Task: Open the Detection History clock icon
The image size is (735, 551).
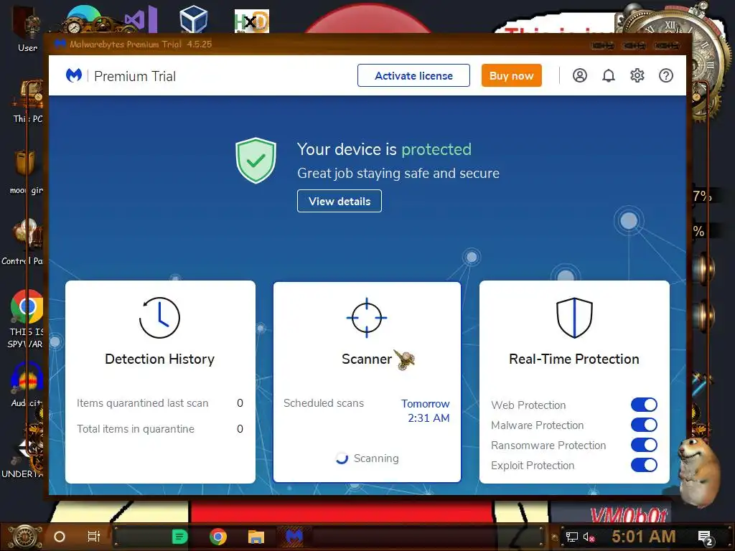Action: coord(159,317)
